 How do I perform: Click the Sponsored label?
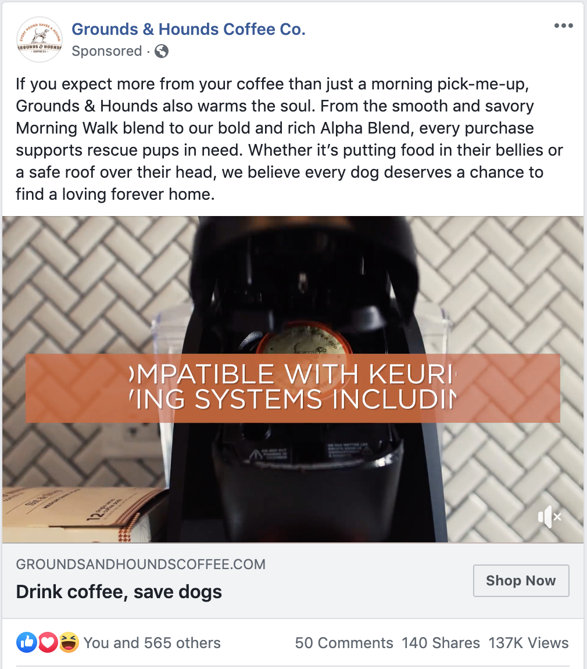tap(107, 51)
